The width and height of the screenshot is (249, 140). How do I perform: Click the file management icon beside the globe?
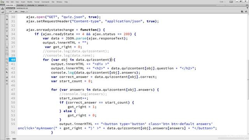pyautogui.click(x=246, y=11)
